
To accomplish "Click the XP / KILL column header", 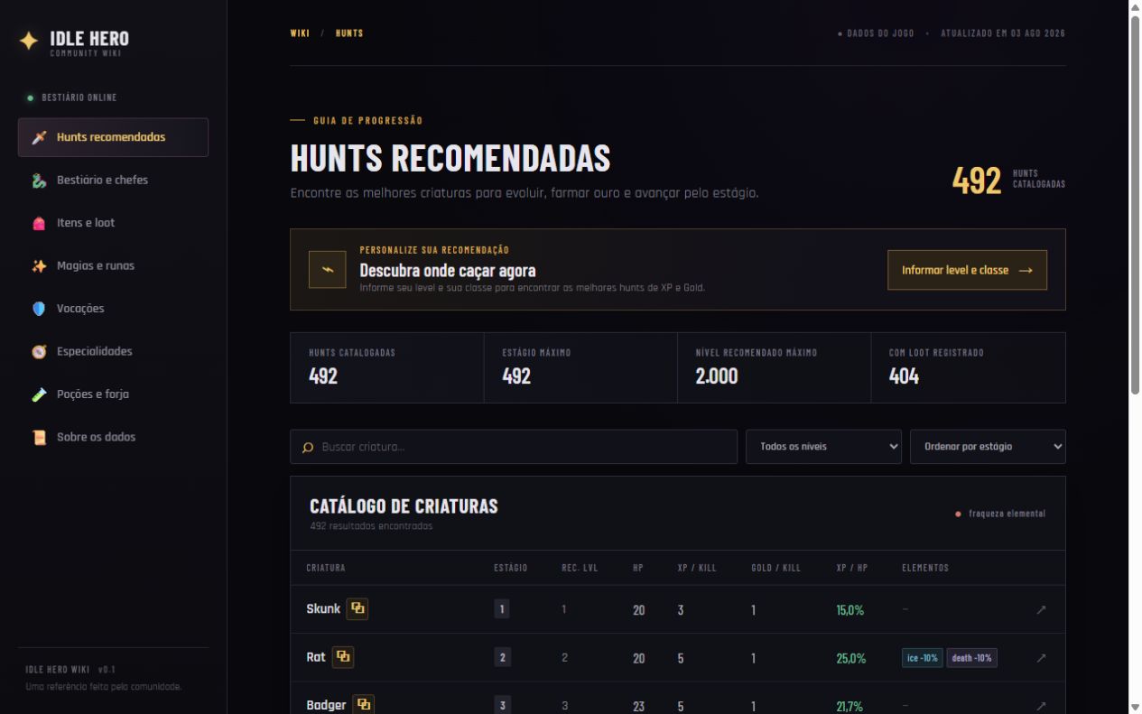I will (697, 568).
